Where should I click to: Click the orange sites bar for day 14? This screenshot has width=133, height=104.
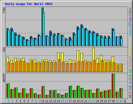(x=59, y=66)
